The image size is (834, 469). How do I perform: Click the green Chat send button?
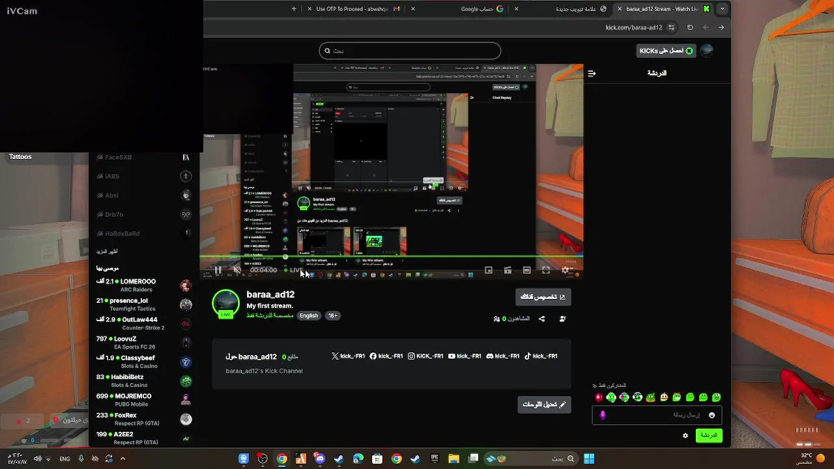pos(709,435)
